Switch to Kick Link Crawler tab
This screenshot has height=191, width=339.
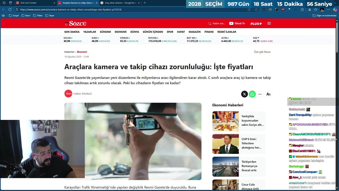tap(36, 3)
